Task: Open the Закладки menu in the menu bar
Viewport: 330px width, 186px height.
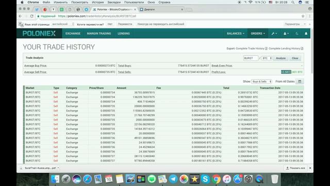Action: point(114,2)
